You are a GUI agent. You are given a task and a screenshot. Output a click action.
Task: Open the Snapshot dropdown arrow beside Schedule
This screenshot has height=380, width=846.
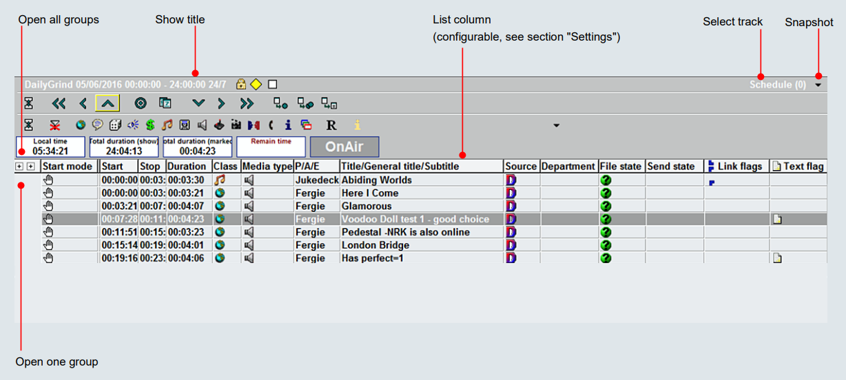818,85
